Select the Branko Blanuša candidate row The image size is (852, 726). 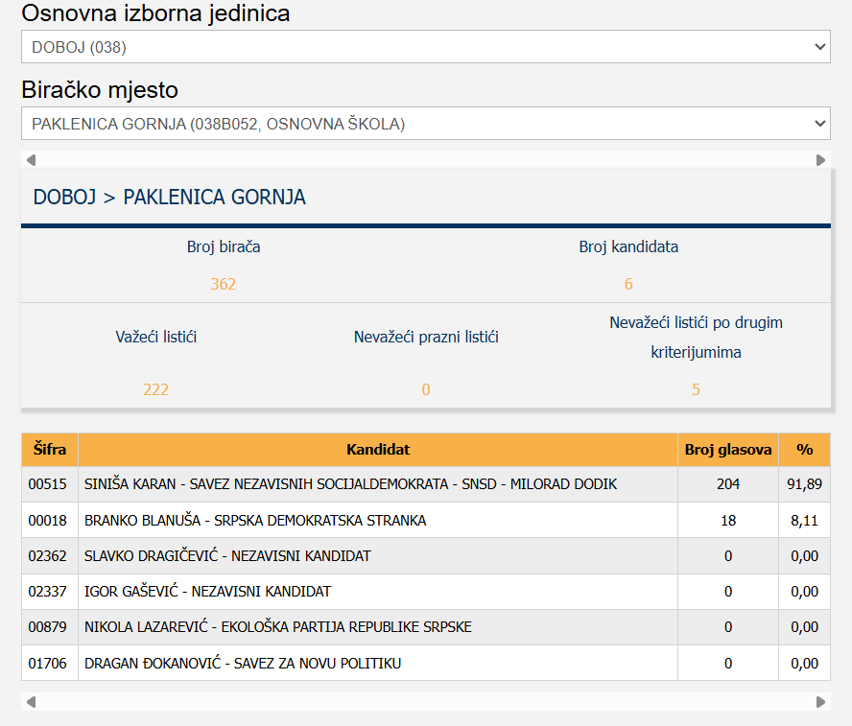point(255,521)
